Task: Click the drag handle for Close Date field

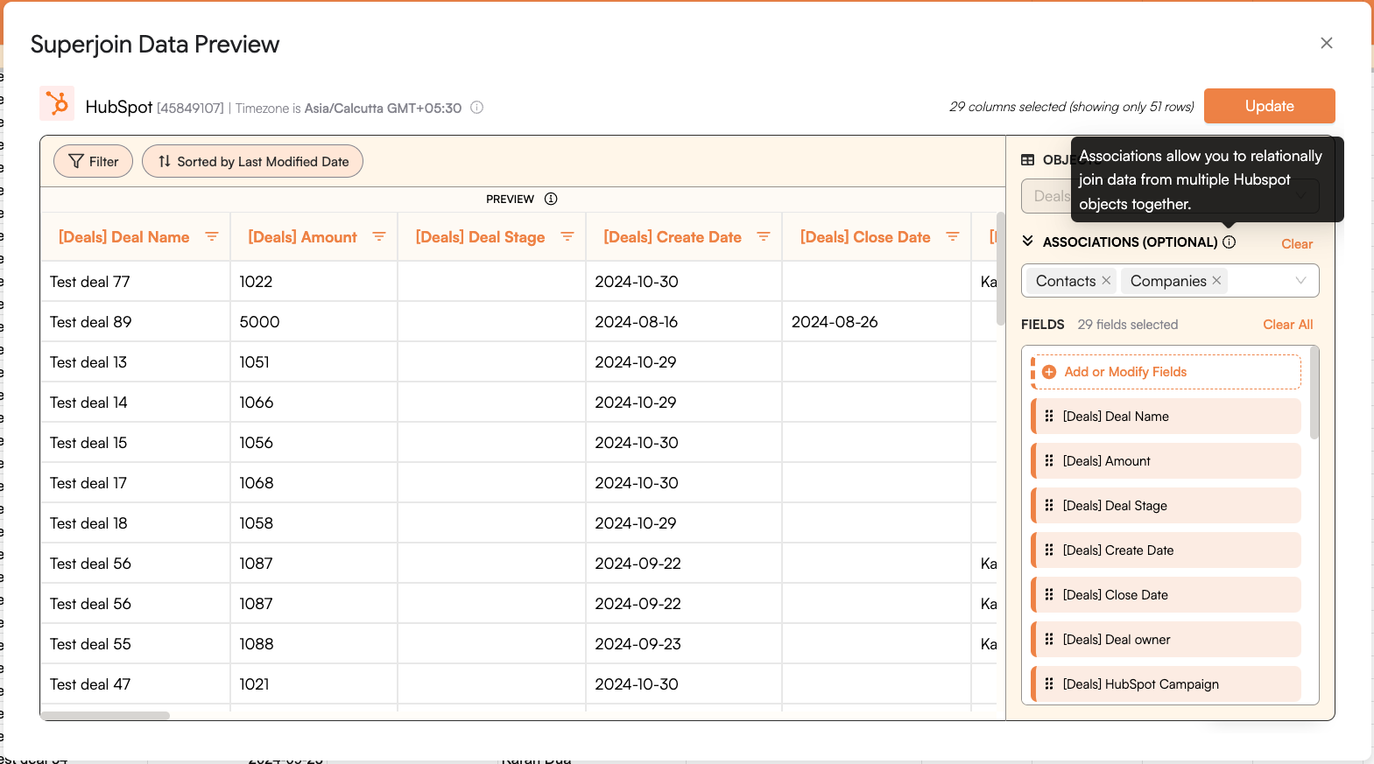Action: point(1049,594)
